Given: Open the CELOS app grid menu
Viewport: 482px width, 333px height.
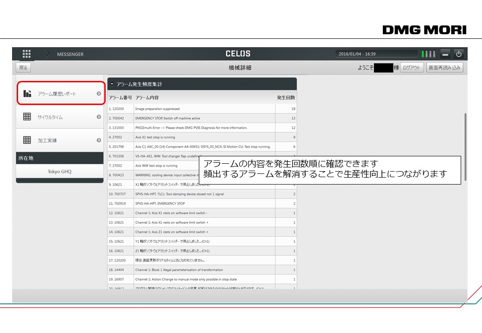Looking at the screenshot, I should [x=27, y=54].
